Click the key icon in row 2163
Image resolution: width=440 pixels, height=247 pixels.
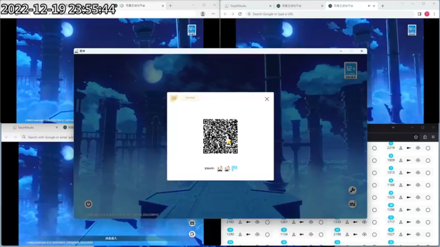coord(249,222)
